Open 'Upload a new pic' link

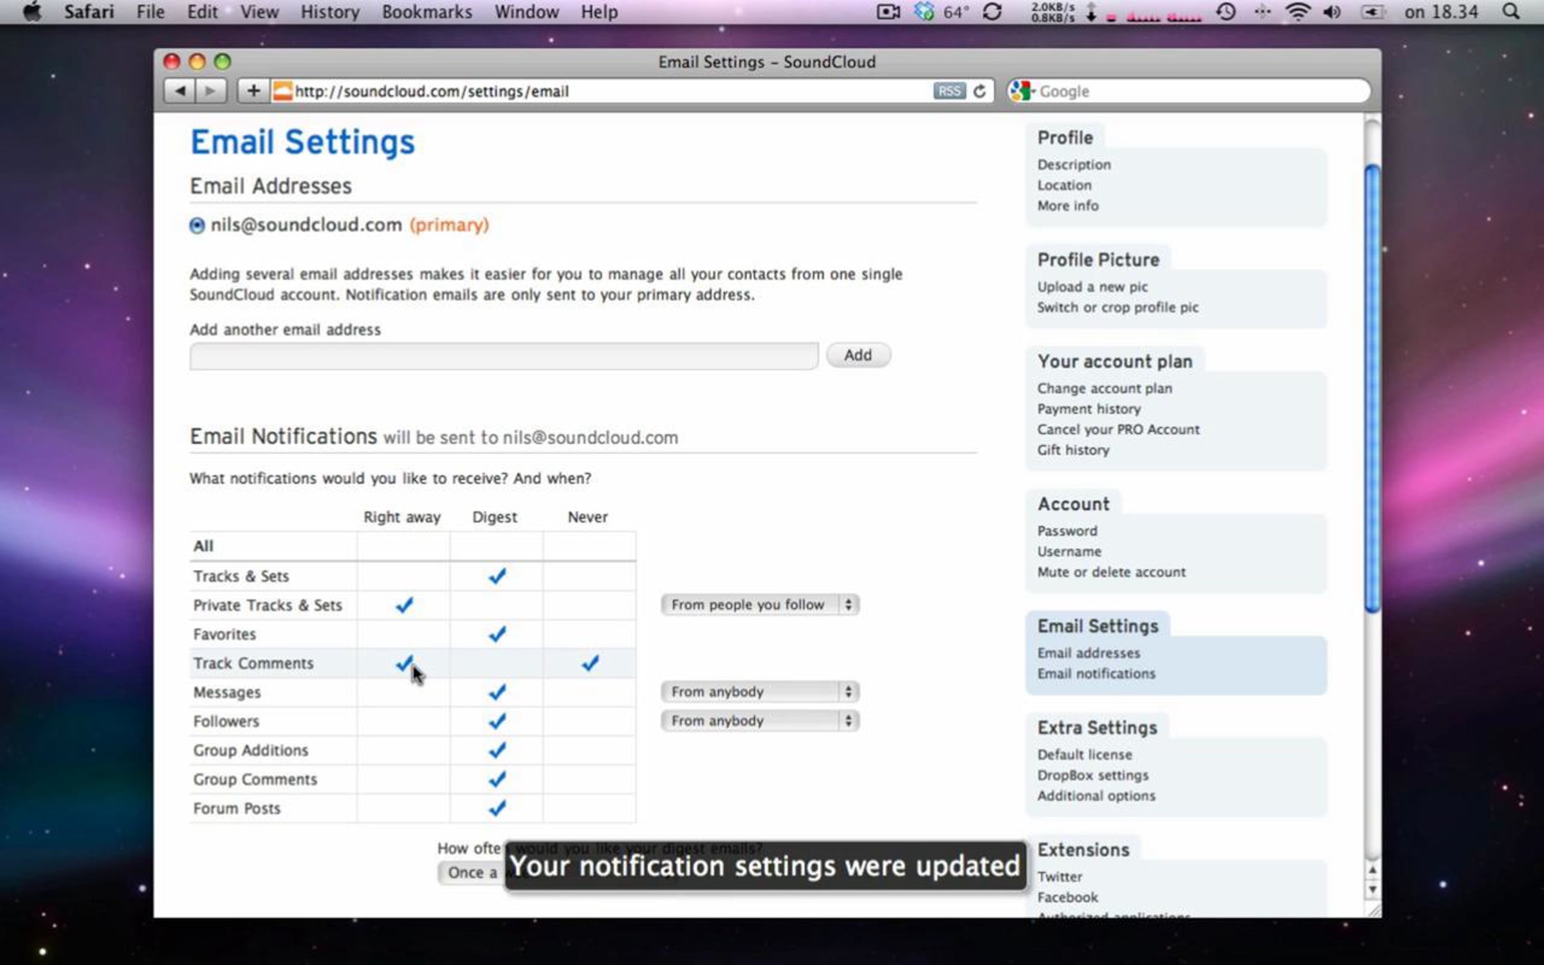click(1092, 287)
